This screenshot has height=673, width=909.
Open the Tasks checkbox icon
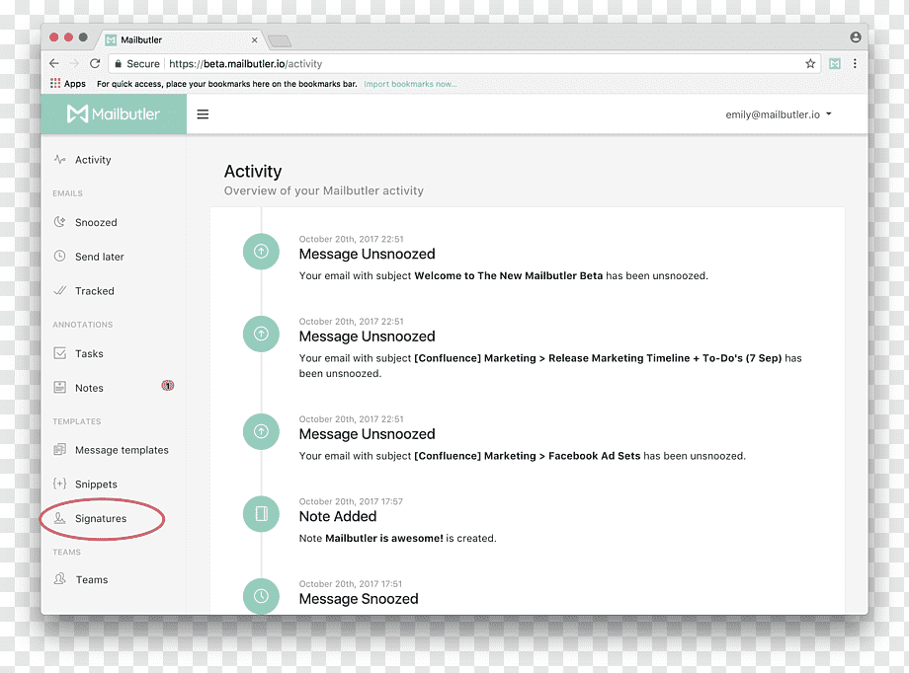coord(59,353)
